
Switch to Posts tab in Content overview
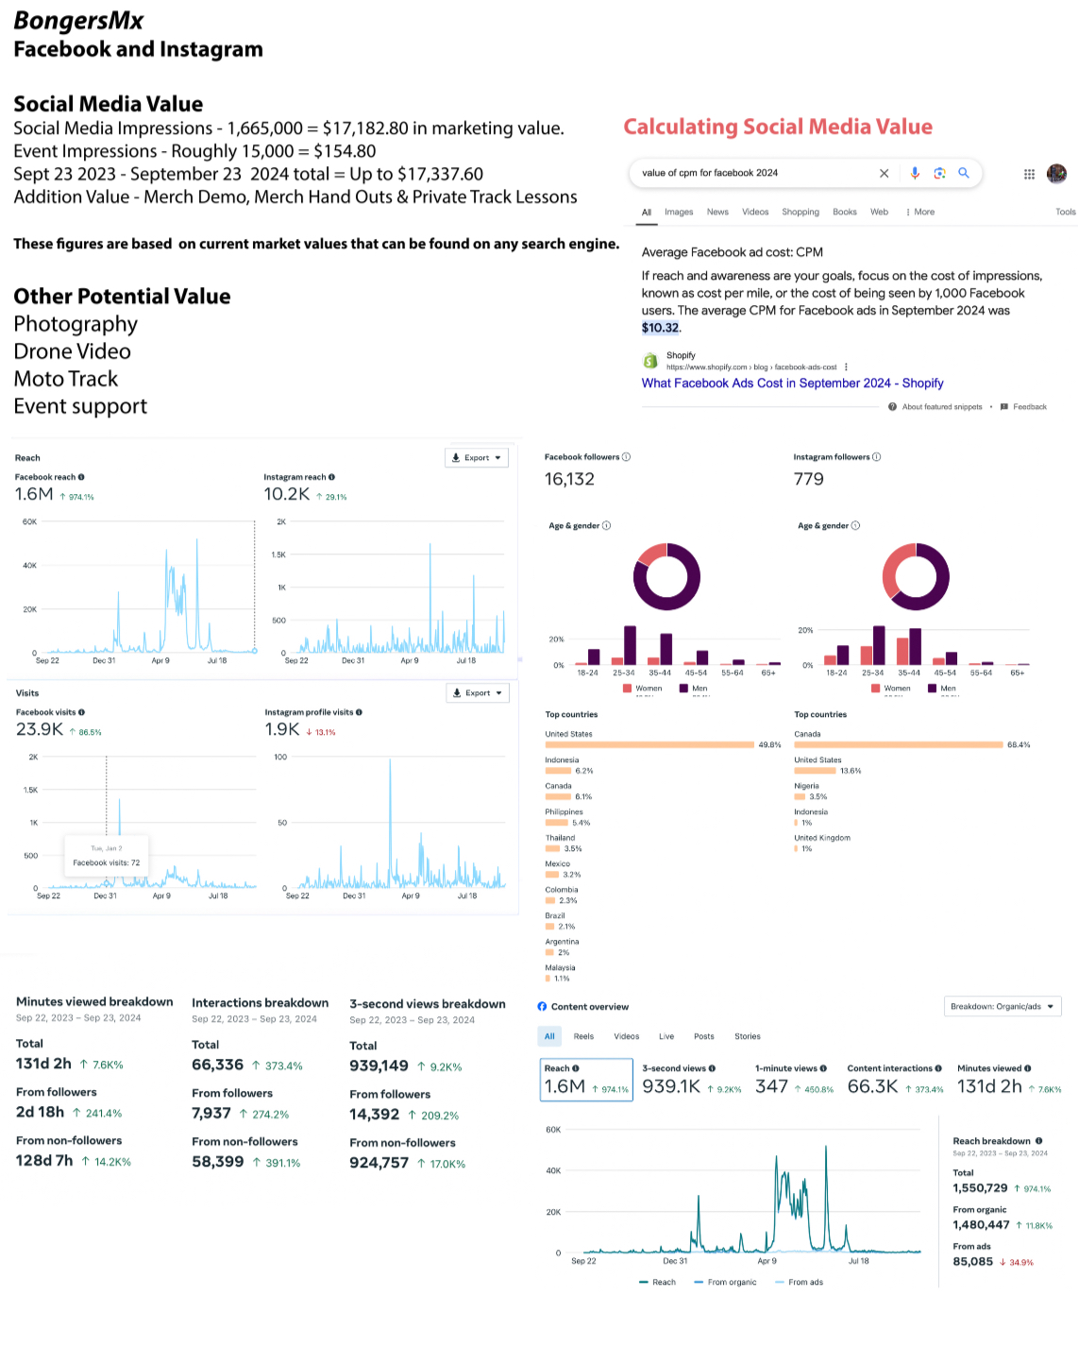[704, 1036]
